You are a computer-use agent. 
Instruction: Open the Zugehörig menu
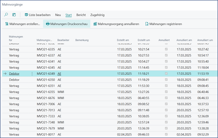click(97, 15)
